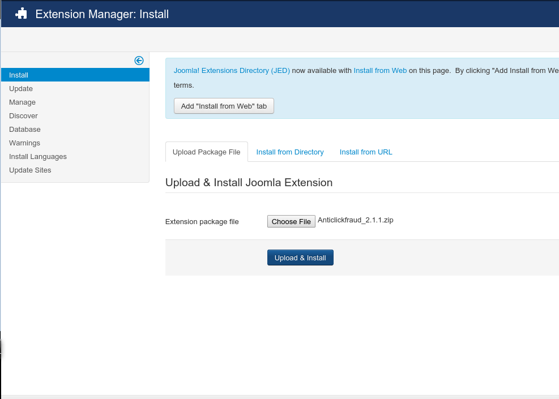Click the Choose File button
The image size is (559, 399).
(x=291, y=221)
